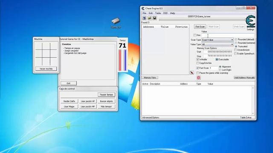Screen dimensions: 273x153
Task: Toggle the Executable checkbox
Action: click(217, 59)
